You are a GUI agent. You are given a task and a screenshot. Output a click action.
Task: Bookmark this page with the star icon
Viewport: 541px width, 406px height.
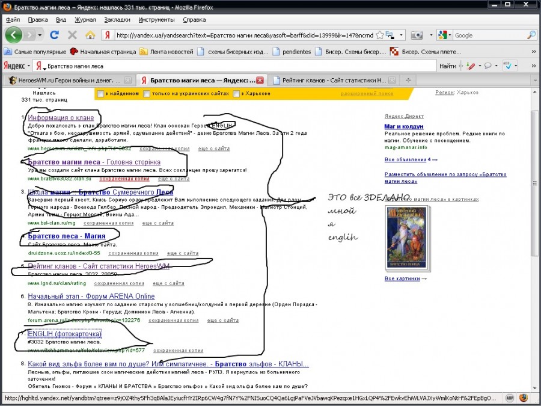click(379, 35)
